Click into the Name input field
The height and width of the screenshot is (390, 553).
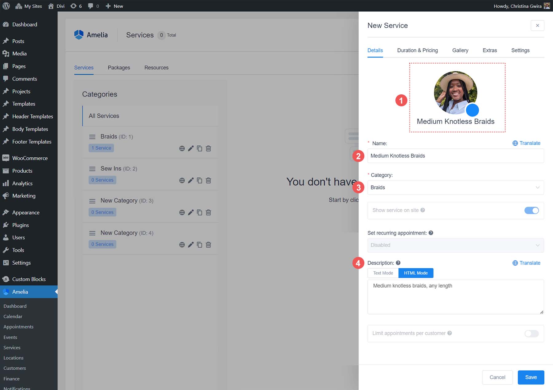(x=455, y=156)
